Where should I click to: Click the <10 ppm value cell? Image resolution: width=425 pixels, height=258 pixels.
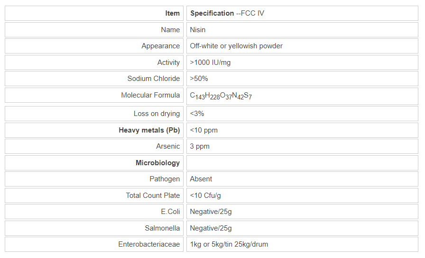204,130
